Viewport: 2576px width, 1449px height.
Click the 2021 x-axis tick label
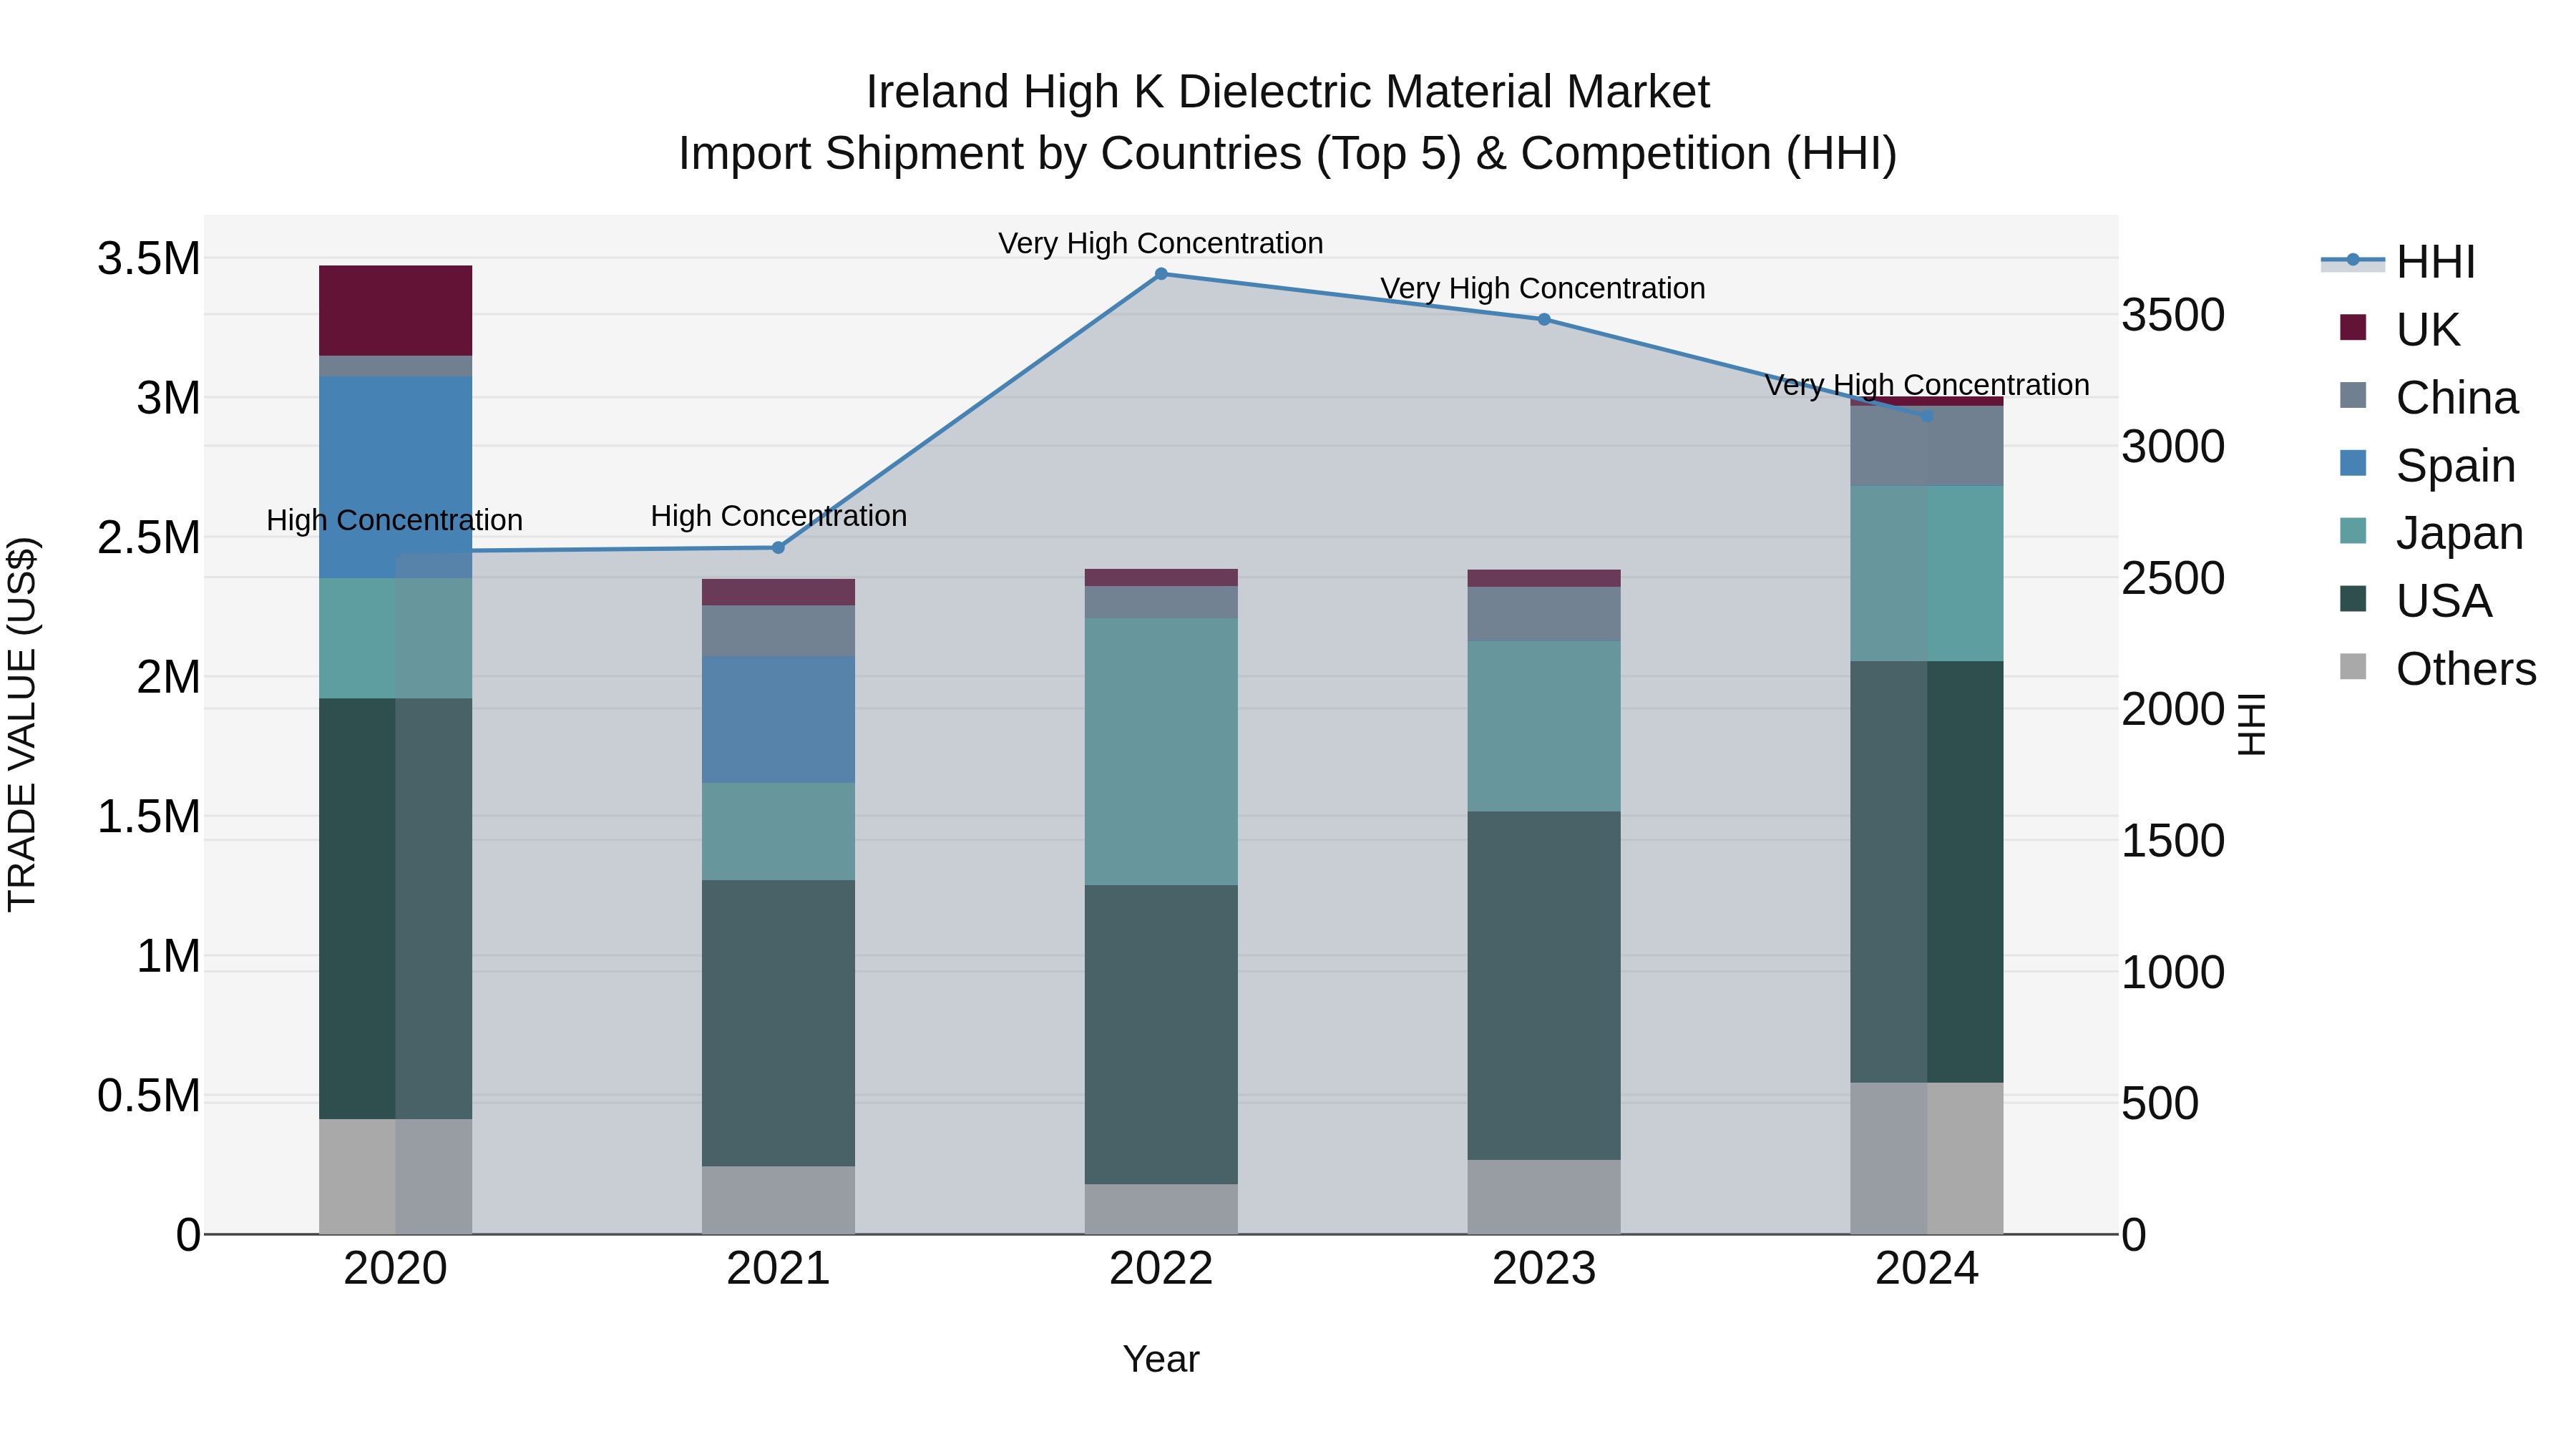coord(778,1269)
